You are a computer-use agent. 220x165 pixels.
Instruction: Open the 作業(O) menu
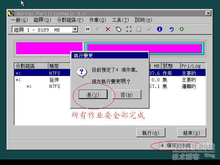[98, 20]
